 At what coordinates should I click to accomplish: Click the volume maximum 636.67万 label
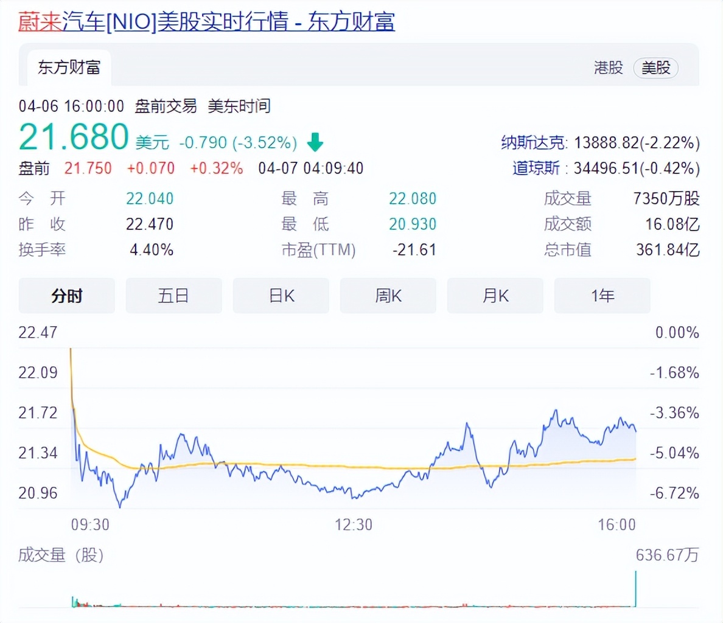667,555
